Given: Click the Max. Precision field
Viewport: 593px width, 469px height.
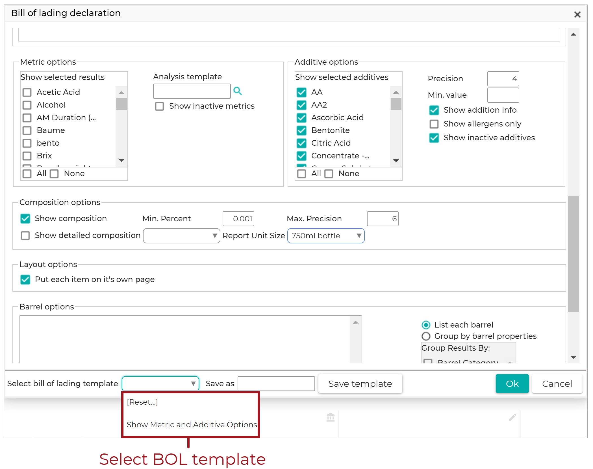Looking at the screenshot, I should click(x=383, y=219).
